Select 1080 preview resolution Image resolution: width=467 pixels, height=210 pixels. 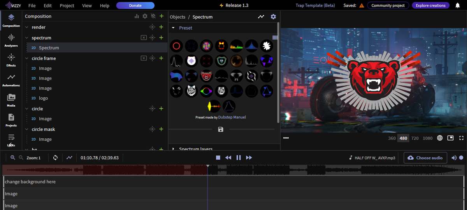click(428, 138)
